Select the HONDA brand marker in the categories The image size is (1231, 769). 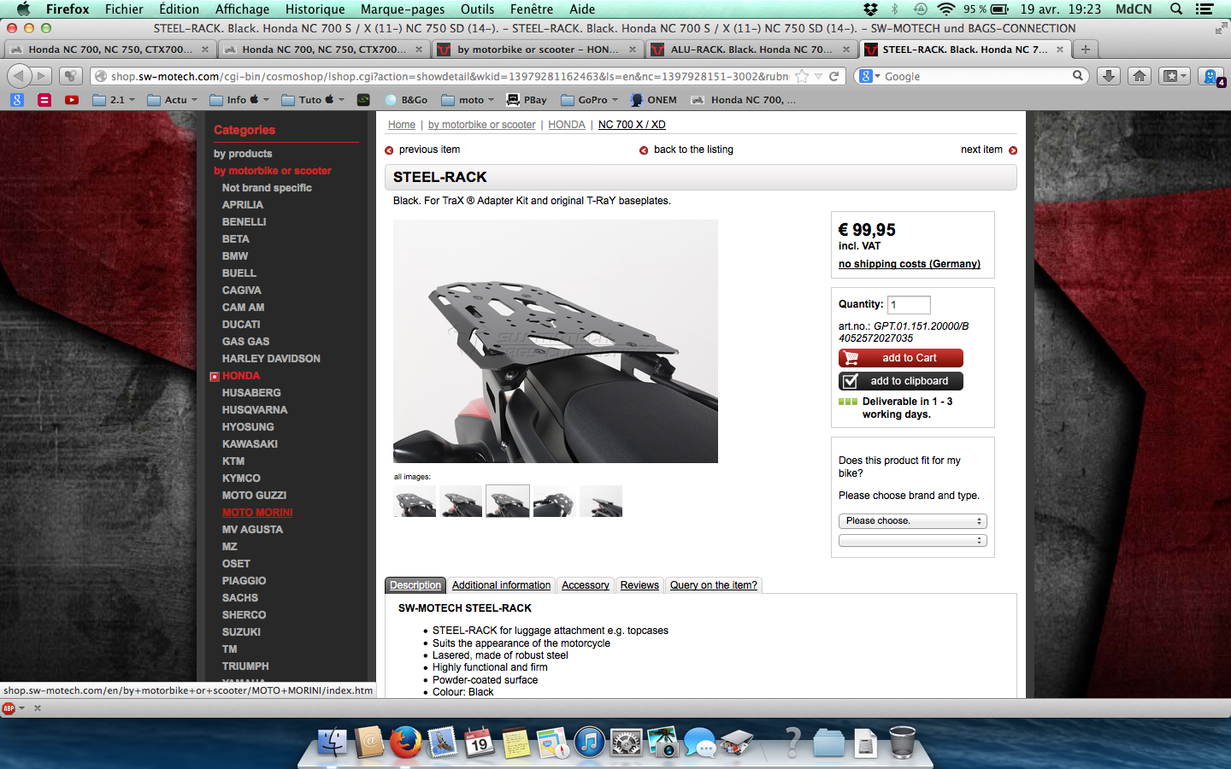point(215,376)
